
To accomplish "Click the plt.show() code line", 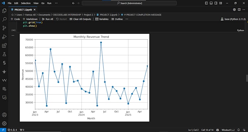I will (x=30, y=26).
